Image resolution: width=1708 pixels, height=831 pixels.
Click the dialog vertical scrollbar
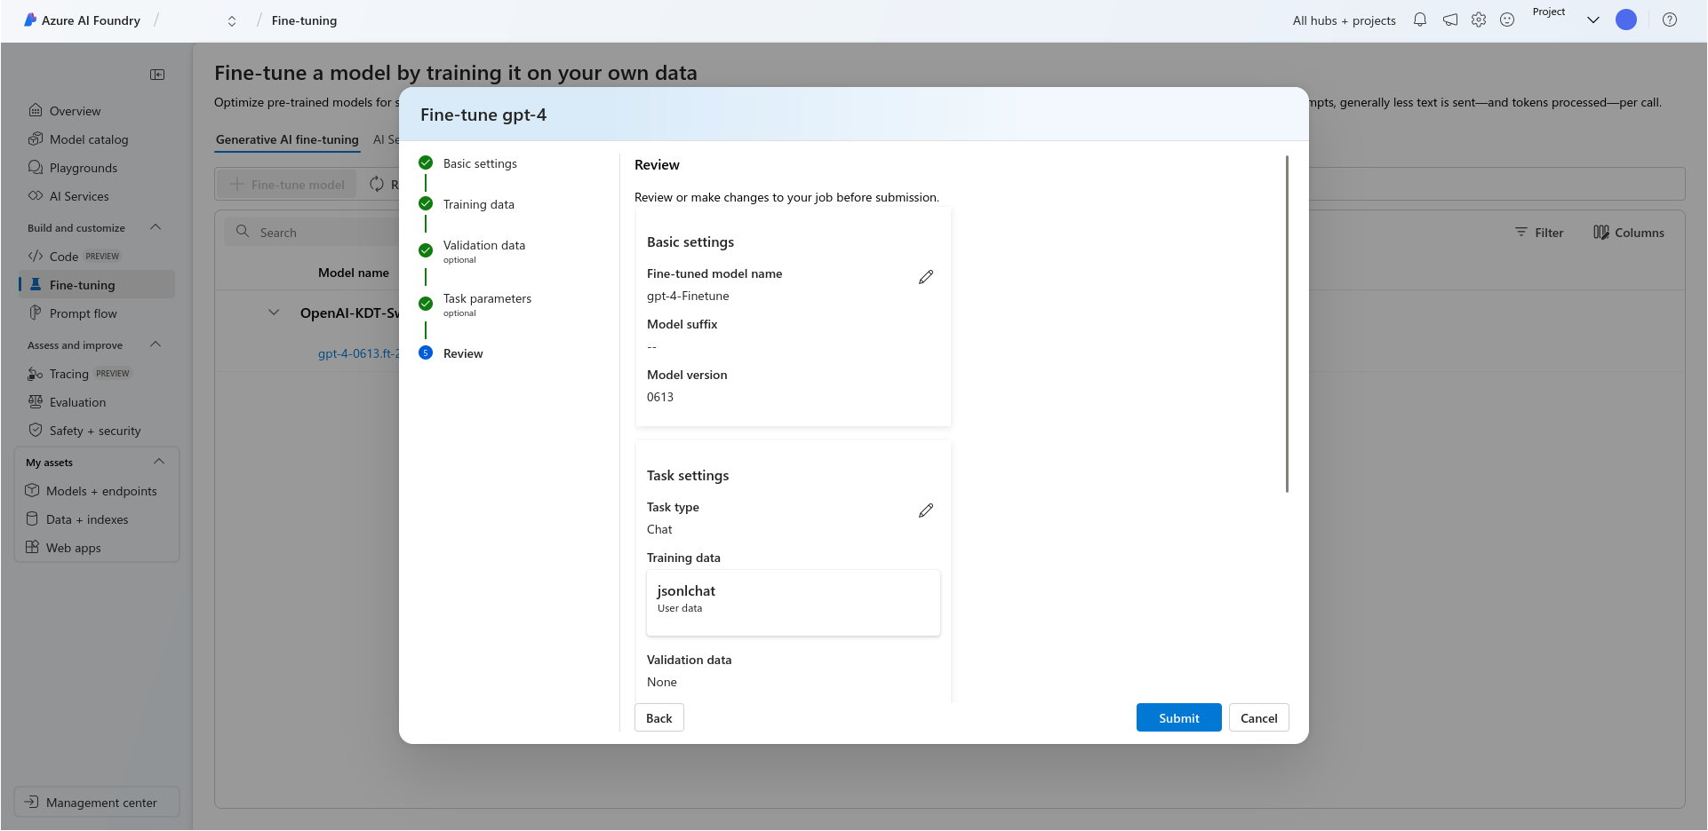(x=1287, y=324)
